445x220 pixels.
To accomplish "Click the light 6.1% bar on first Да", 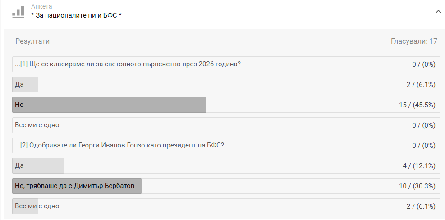I will (25, 84).
